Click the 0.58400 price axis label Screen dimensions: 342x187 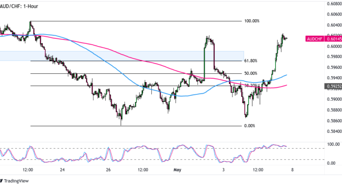(333, 132)
